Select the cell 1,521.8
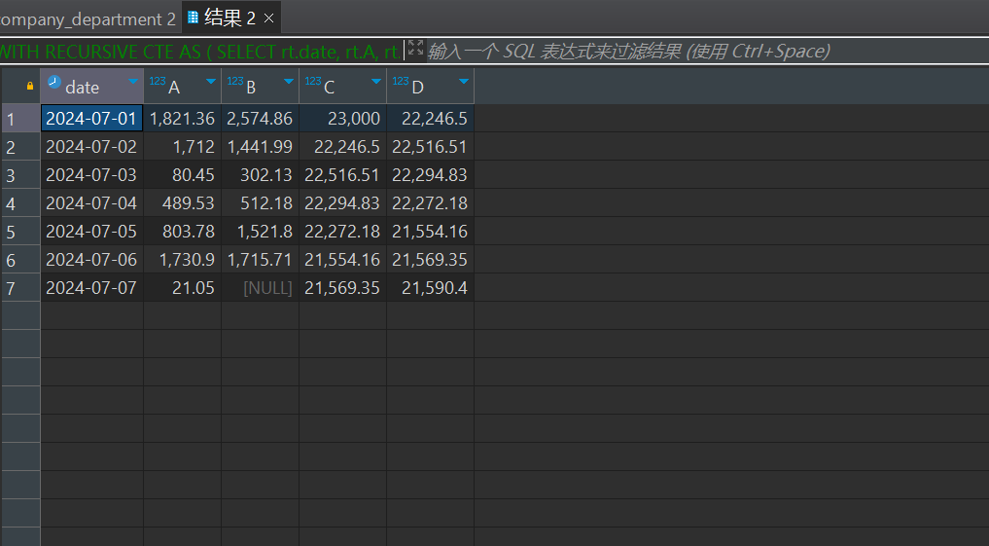989x546 pixels. 260,232
